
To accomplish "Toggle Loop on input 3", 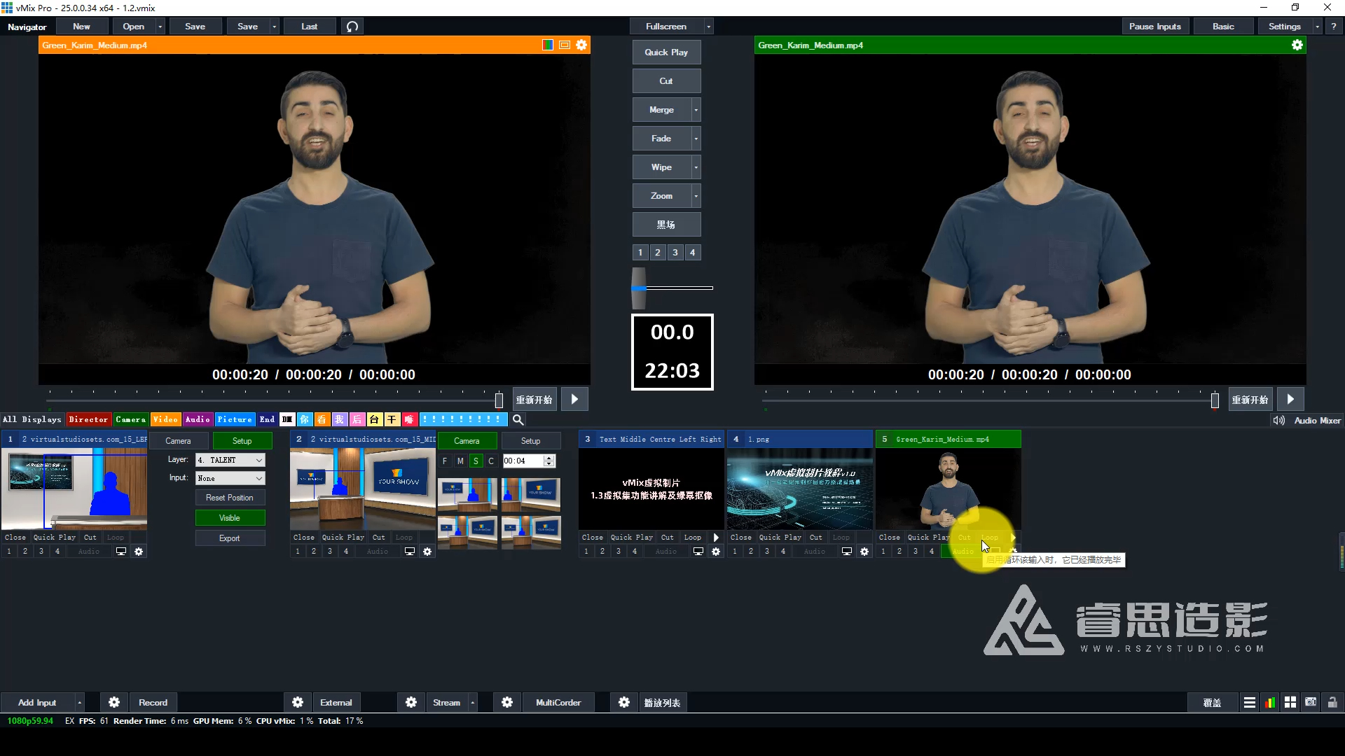I will tap(692, 538).
